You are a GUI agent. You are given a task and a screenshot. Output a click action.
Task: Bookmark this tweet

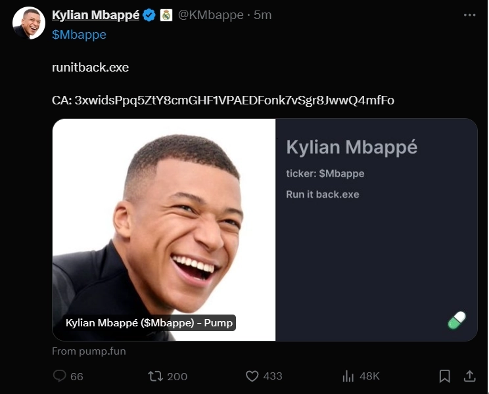[x=444, y=376]
